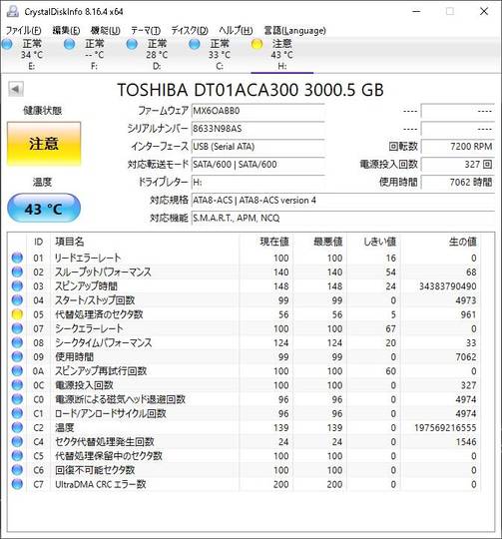Click the blue status icon for row 01
The image size is (502, 539).
click(17, 258)
